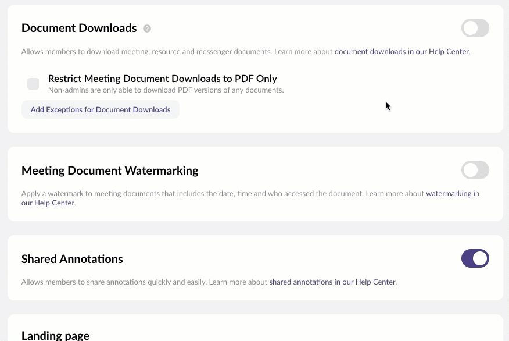Viewport: 509px width, 341px height.
Task: Check the Restrict Downloads to PDF Only box
Action: tap(33, 84)
